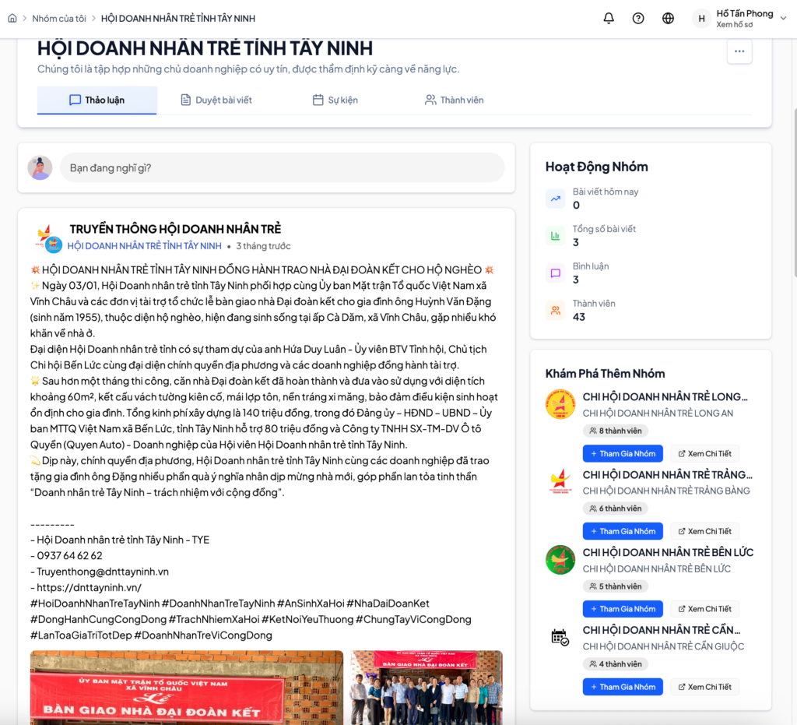Click the Long An chapter group logo

pos(560,404)
